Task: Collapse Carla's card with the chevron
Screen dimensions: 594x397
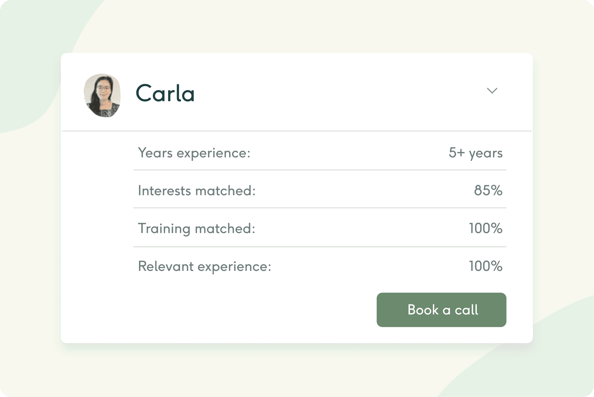Action: [492, 91]
